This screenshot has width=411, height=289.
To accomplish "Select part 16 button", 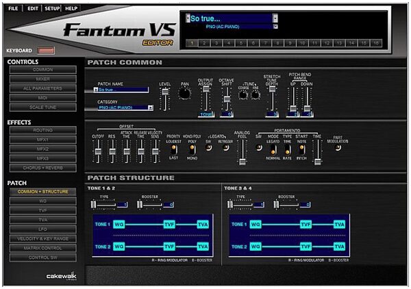I will [376, 43].
